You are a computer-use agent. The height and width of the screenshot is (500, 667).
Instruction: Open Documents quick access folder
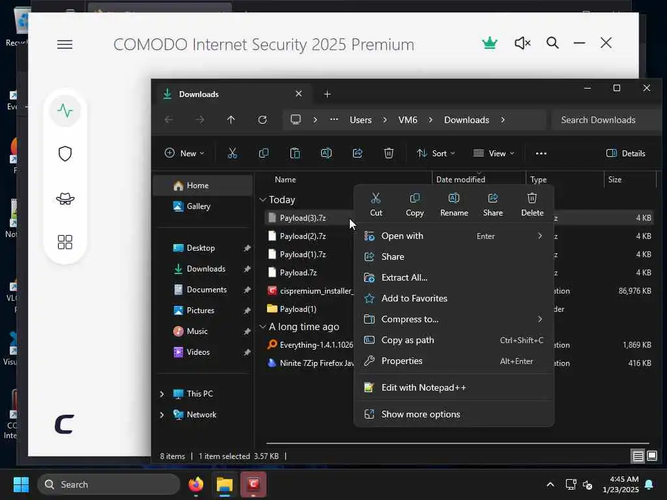pyautogui.click(x=203, y=290)
